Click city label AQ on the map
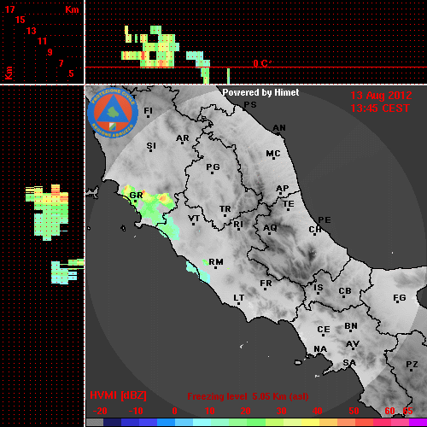This screenshot has height=427, width=427. click(x=270, y=228)
